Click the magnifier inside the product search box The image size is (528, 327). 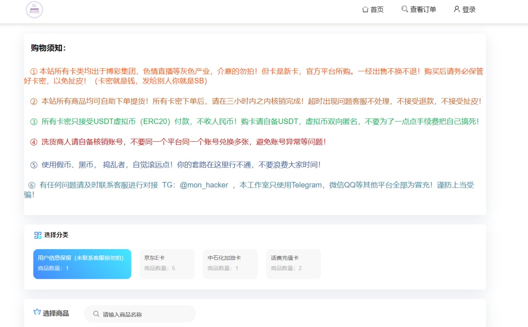[95, 314]
